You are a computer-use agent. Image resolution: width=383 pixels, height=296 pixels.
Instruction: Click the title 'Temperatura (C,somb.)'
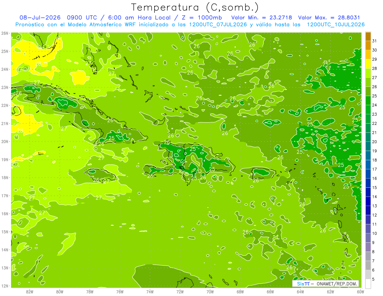pos(195,7)
